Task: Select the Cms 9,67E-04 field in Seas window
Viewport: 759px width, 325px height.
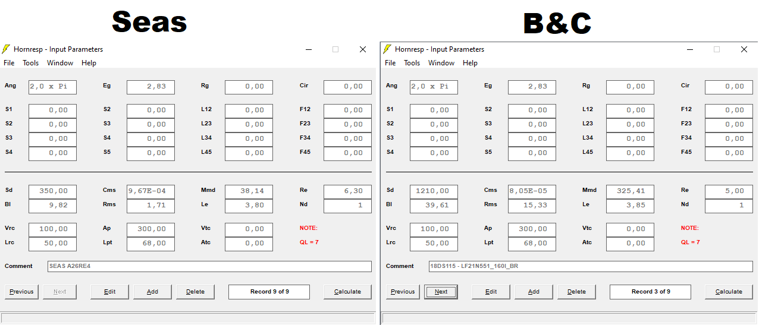Action: [x=150, y=191]
